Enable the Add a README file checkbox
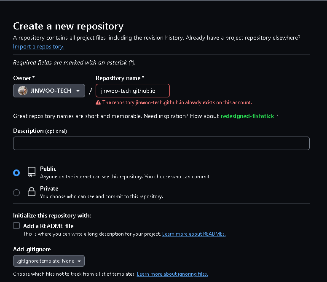The height and width of the screenshot is (282, 327). [x=16, y=226]
